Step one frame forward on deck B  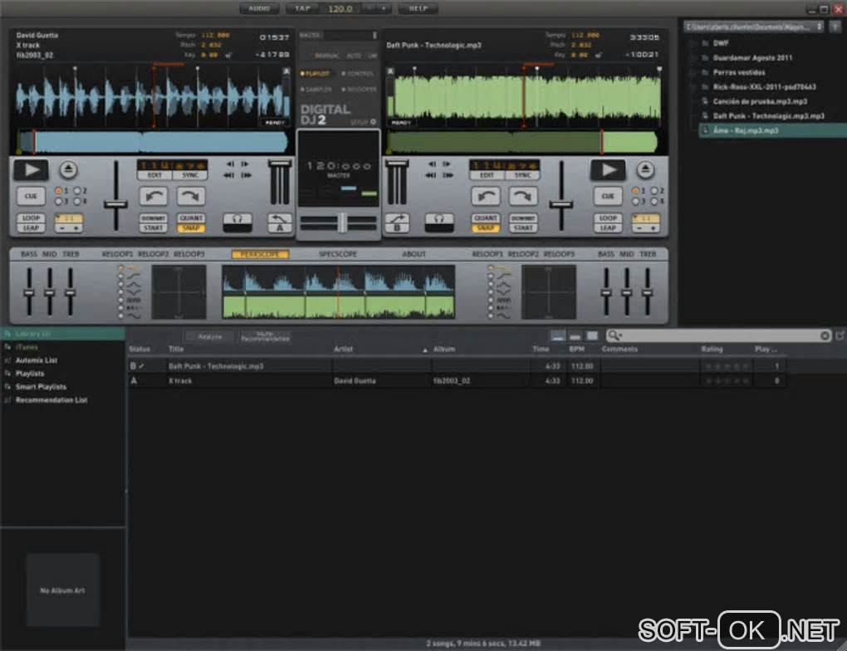[447, 164]
